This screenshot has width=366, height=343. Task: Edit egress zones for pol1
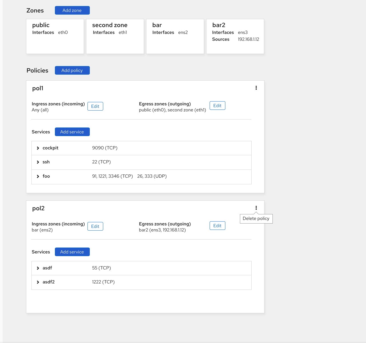click(217, 105)
